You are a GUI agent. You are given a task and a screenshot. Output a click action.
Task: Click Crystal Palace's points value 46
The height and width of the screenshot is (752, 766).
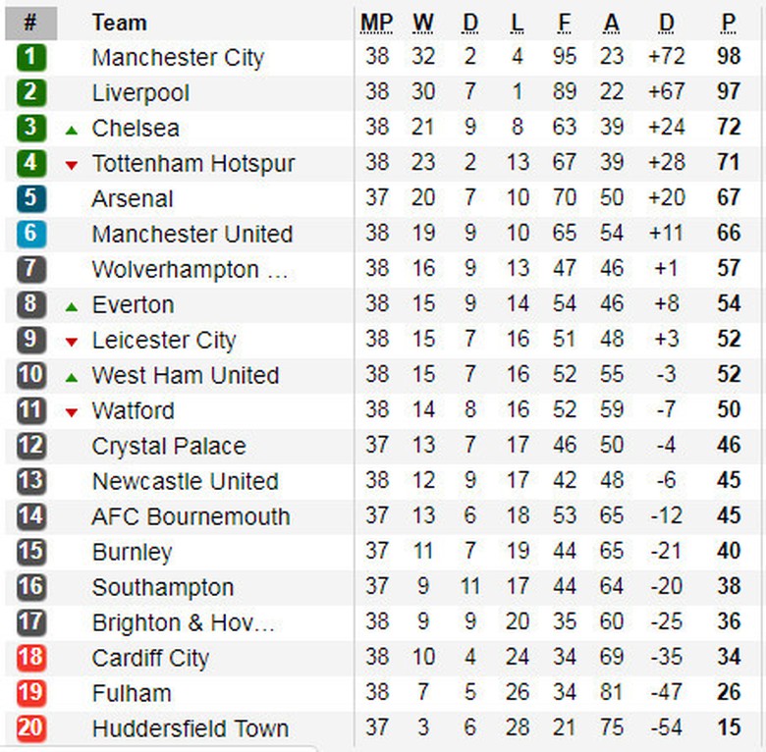tap(729, 447)
